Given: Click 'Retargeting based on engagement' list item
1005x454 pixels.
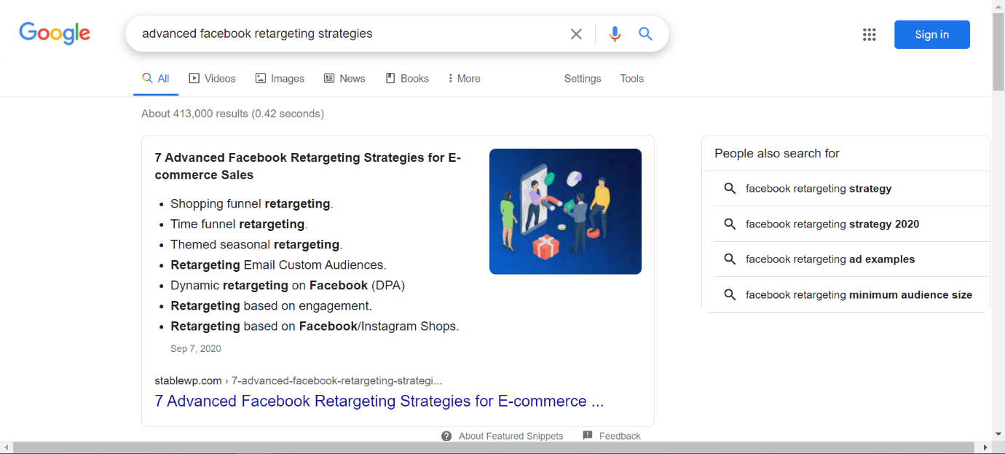Looking at the screenshot, I should pos(271,306).
